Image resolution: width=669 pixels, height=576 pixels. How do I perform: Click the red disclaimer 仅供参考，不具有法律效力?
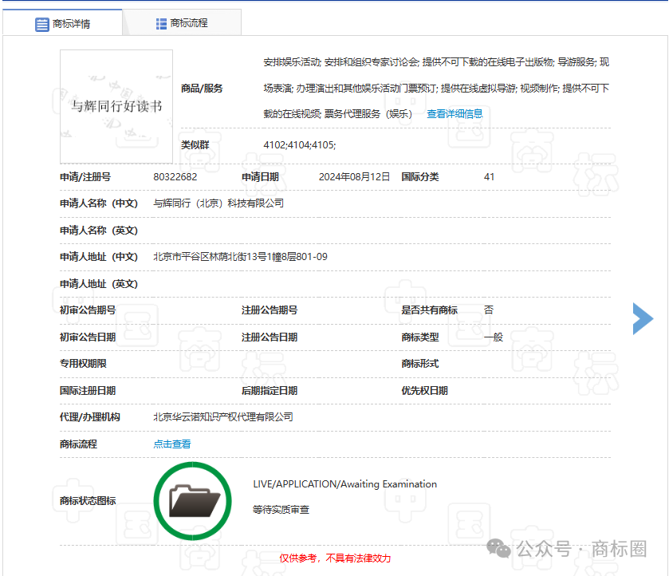pyautogui.click(x=335, y=558)
